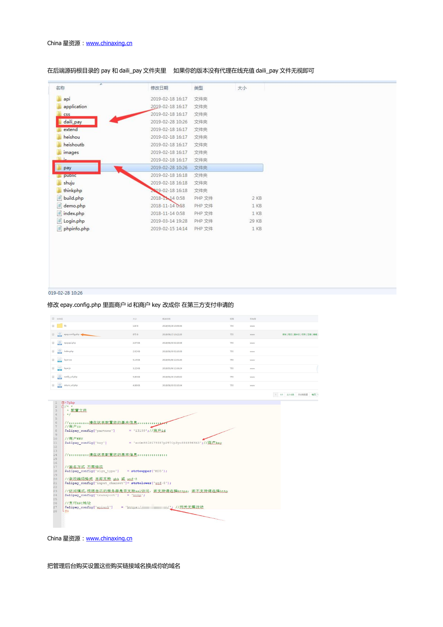
Task: Sort explorer by 类型 column header
Action: tap(198, 88)
